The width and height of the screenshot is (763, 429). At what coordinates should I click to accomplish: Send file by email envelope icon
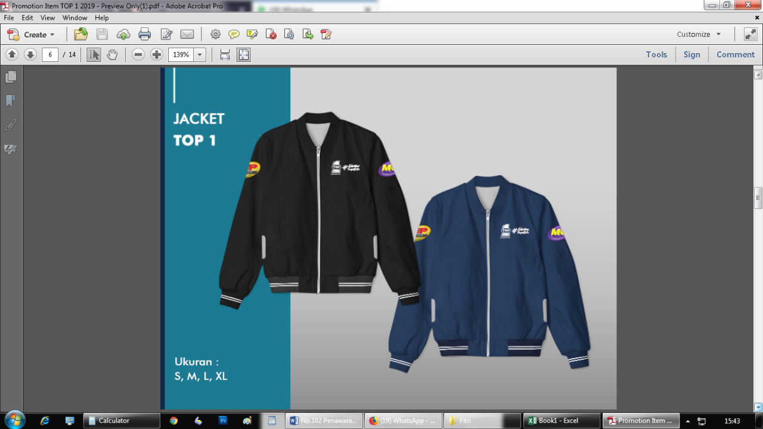coord(187,35)
